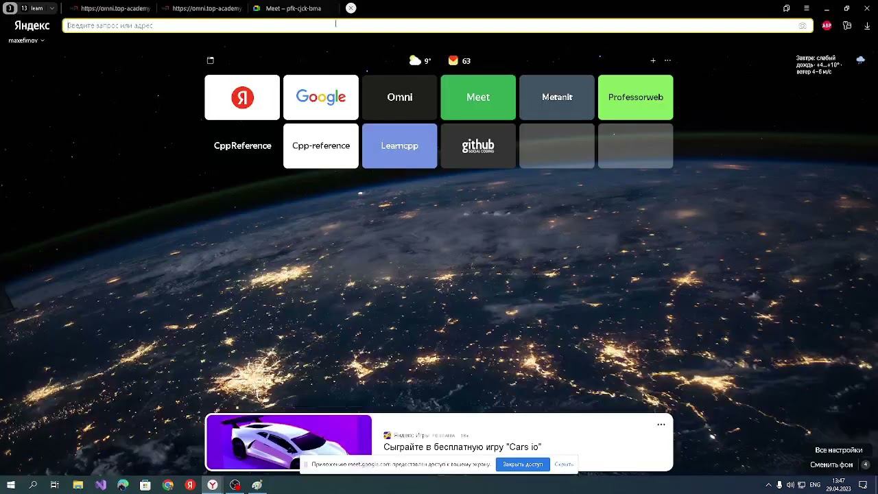Open the Google shortcut tile

point(321,97)
